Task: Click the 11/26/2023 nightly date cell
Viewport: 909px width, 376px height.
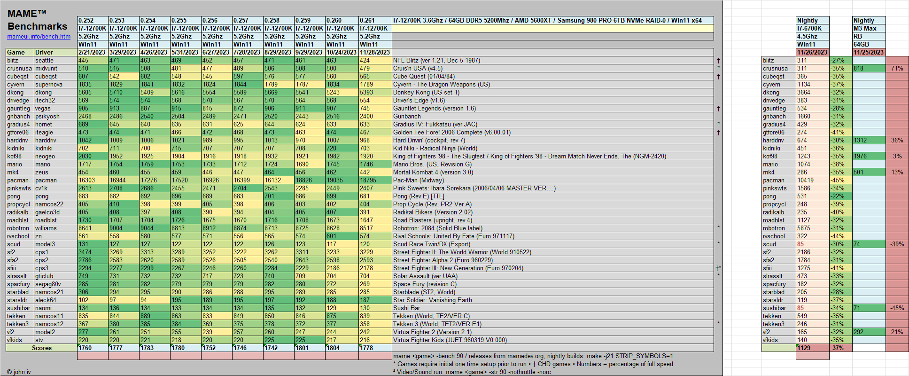Action: coord(813,52)
